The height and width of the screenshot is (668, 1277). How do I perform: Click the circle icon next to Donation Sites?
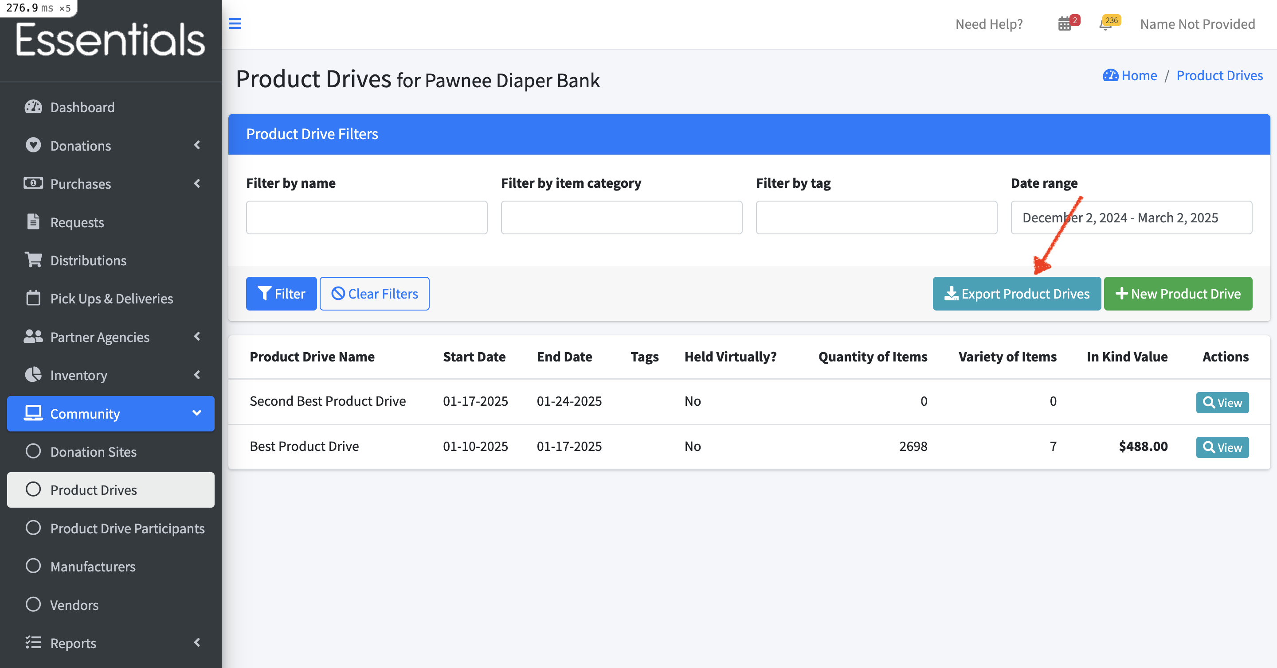coord(33,451)
